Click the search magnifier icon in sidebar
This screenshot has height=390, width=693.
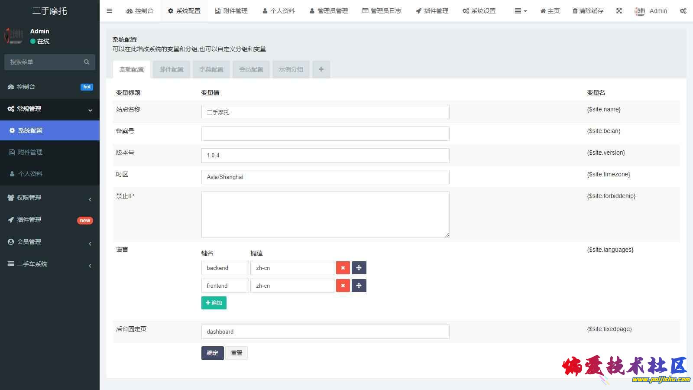click(87, 62)
